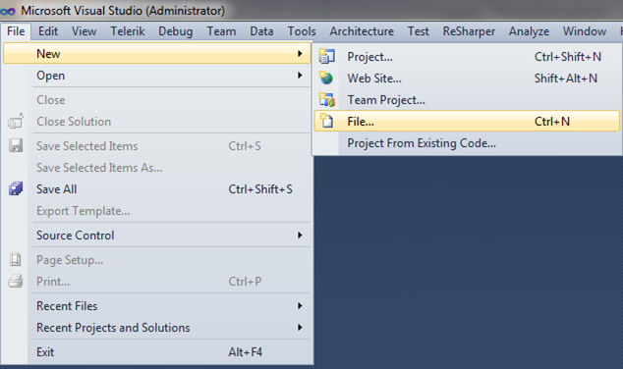
Task: Click the Shift+Alt+N shortcut text
Action: point(566,79)
